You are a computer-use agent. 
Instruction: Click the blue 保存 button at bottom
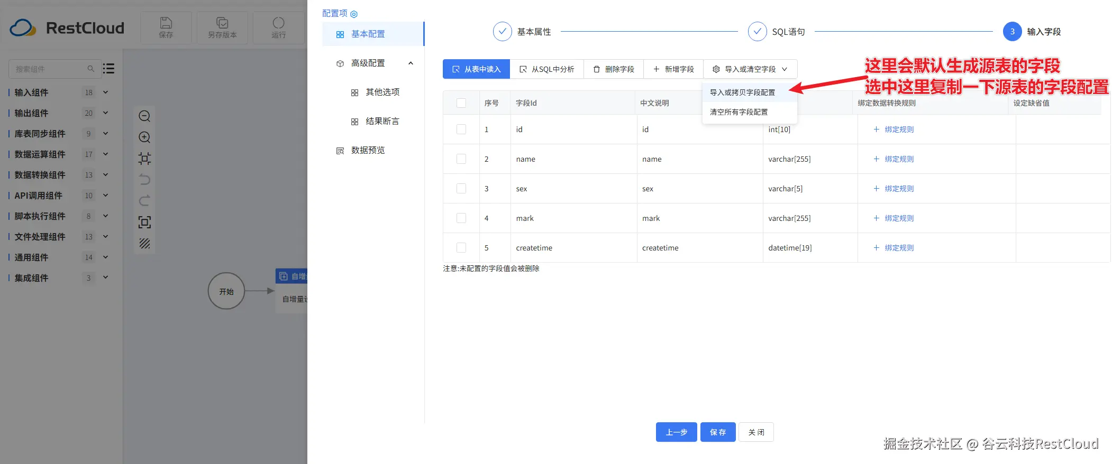click(718, 432)
